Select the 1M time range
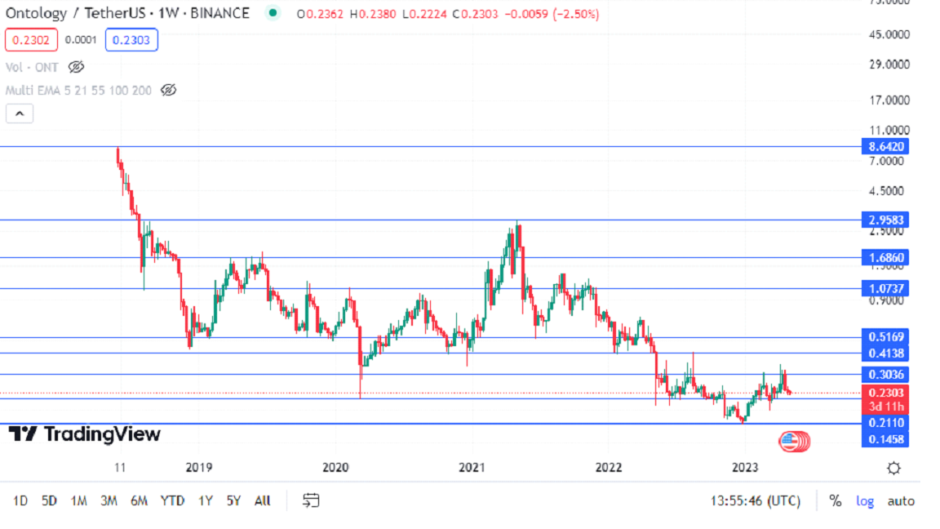 (78, 500)
